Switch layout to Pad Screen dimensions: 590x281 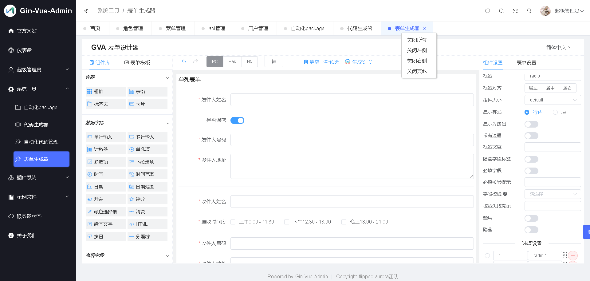(232, 61)
